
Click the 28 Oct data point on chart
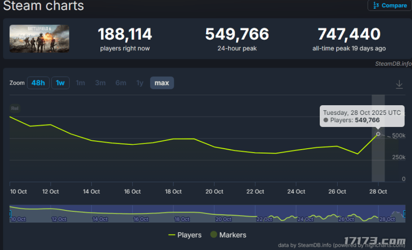(x=378, y=134)
